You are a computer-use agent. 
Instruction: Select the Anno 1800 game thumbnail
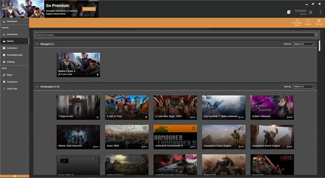[x=127, y=137]
